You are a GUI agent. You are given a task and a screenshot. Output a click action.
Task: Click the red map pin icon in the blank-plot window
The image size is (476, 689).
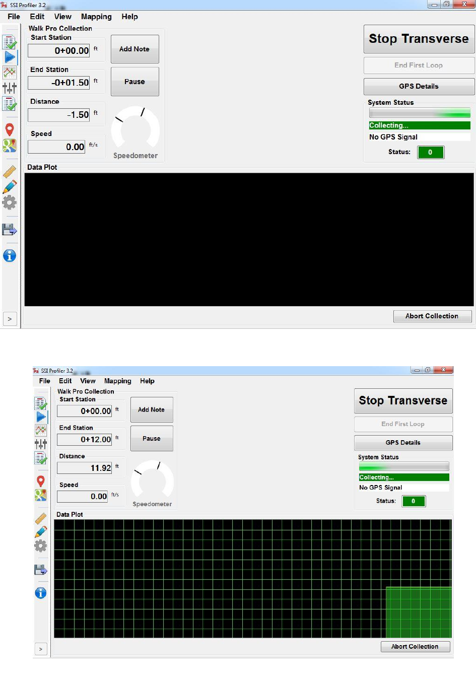pyautogui.click(x=10, y=129)
